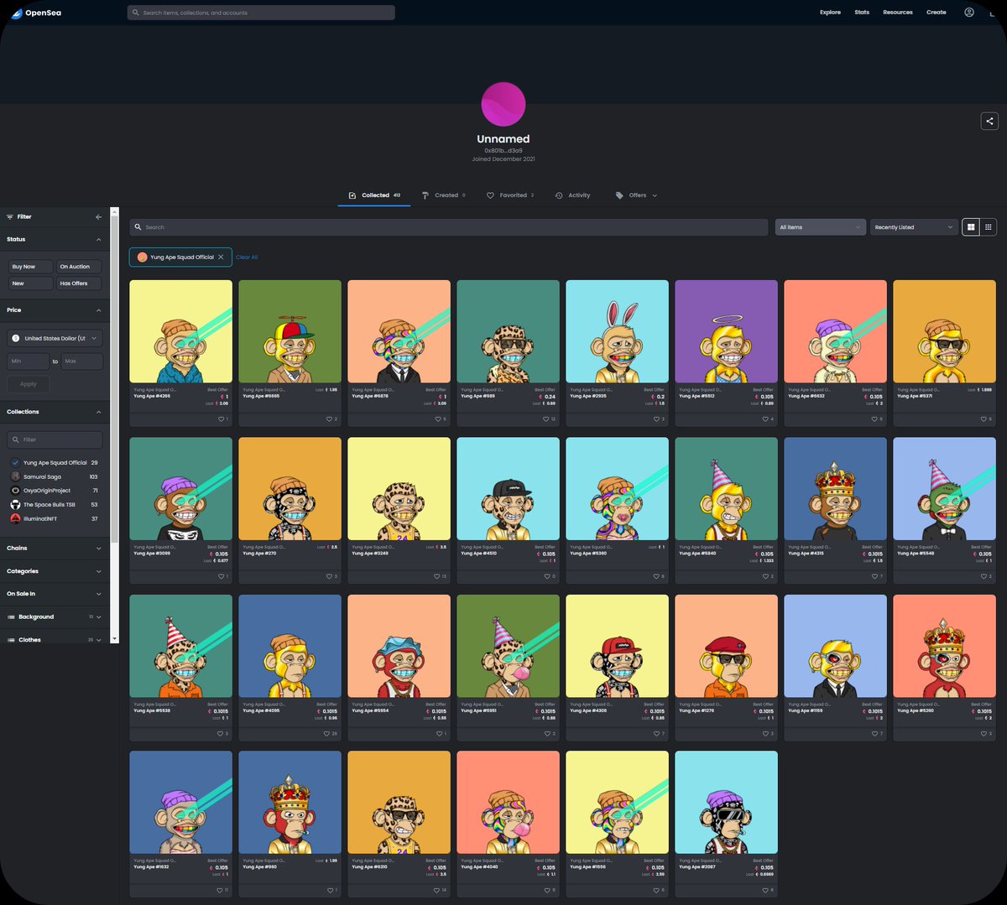This screenshot has width=1007, height=905.
Task: Collapse the Status filter section
Action: pos(55,239)
